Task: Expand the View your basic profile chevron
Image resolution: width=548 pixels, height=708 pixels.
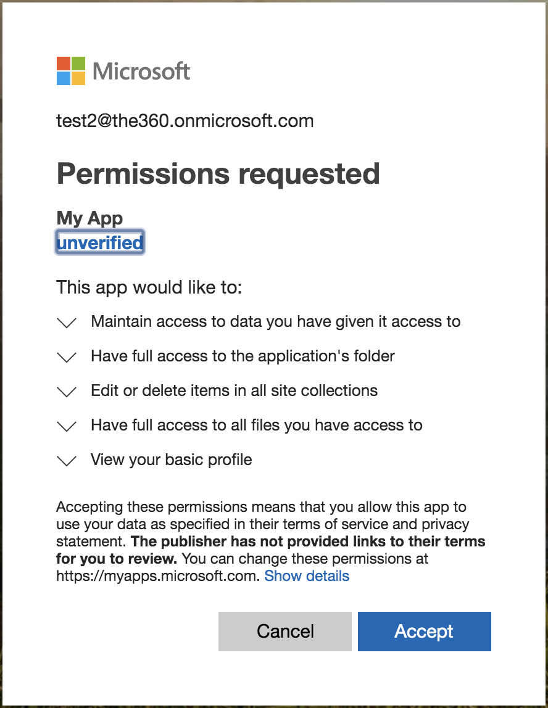Action: click(66, 461)
